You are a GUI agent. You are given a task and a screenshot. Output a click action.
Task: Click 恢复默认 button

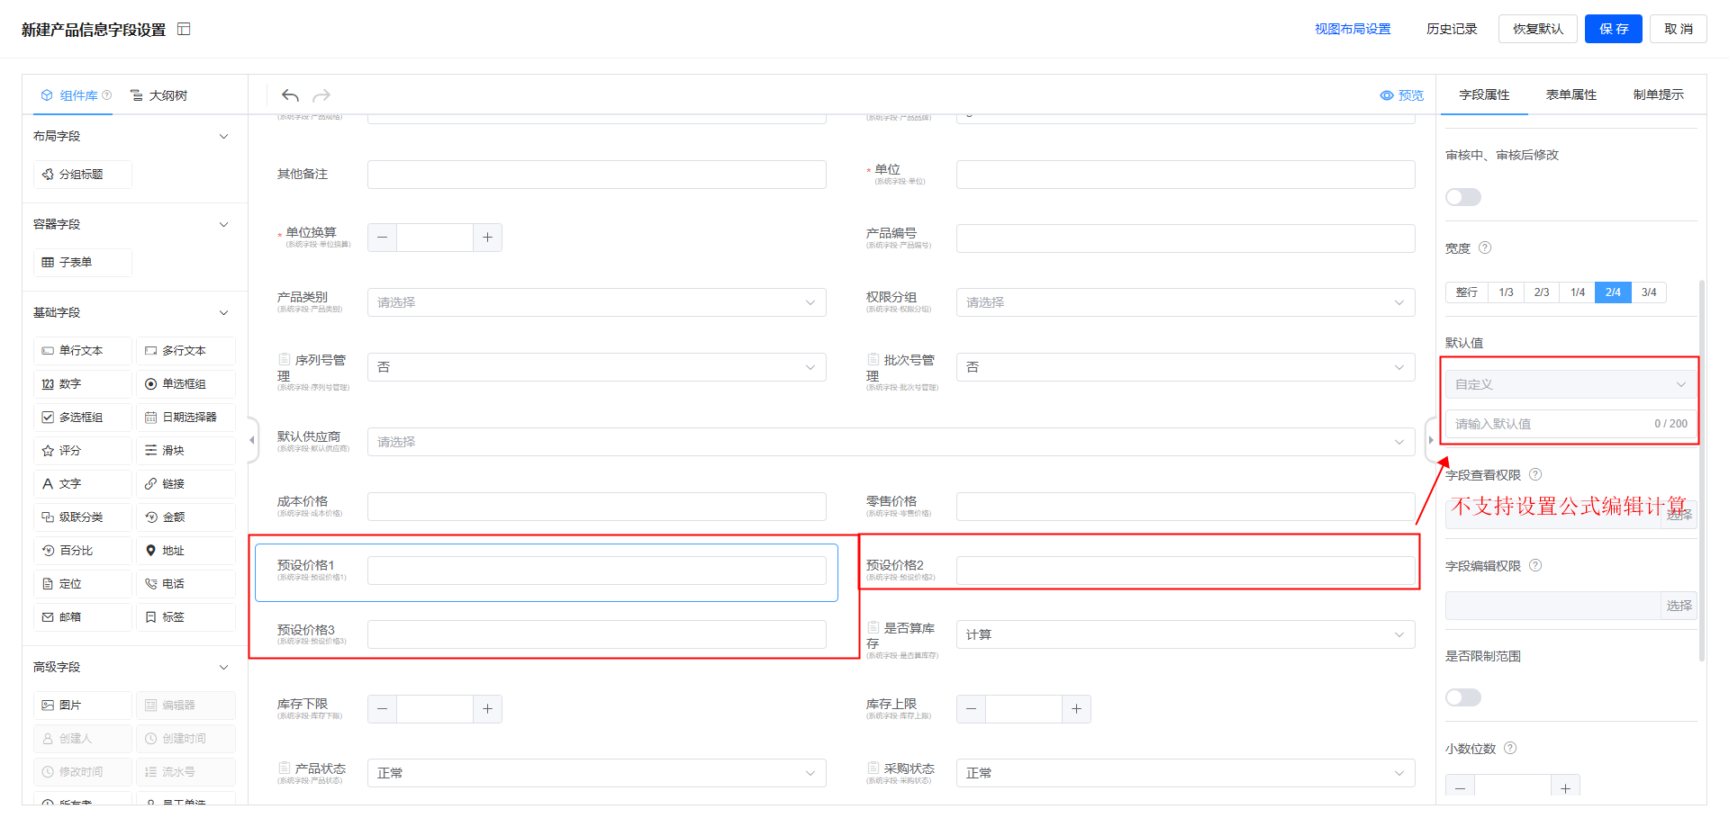point(1538,29)
